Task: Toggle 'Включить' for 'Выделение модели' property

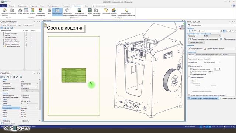Action: coord(22,88)
